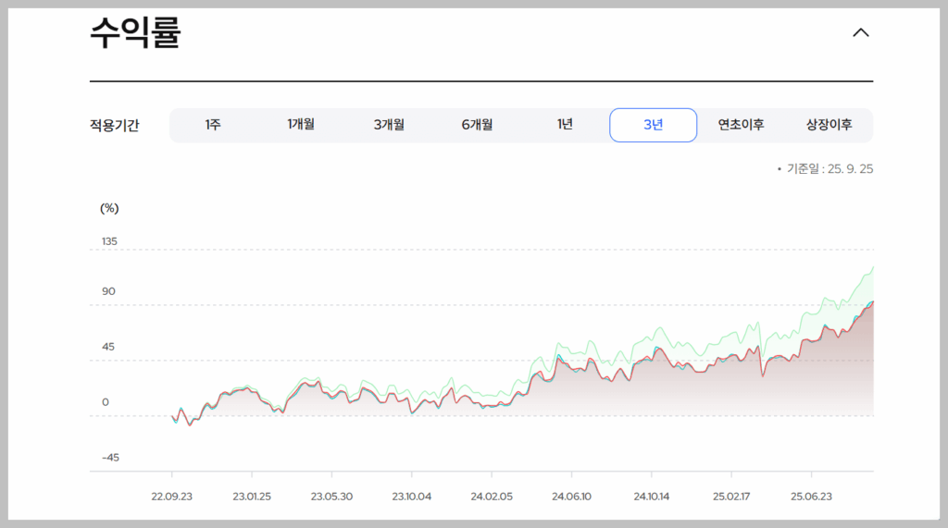This screenshot has width=948, height=528.
Task: Click the 수익률 section heading
Action: point(135,33)
